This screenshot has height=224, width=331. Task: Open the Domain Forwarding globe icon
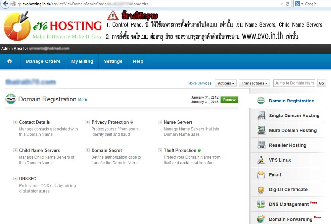tap(261, 219)
